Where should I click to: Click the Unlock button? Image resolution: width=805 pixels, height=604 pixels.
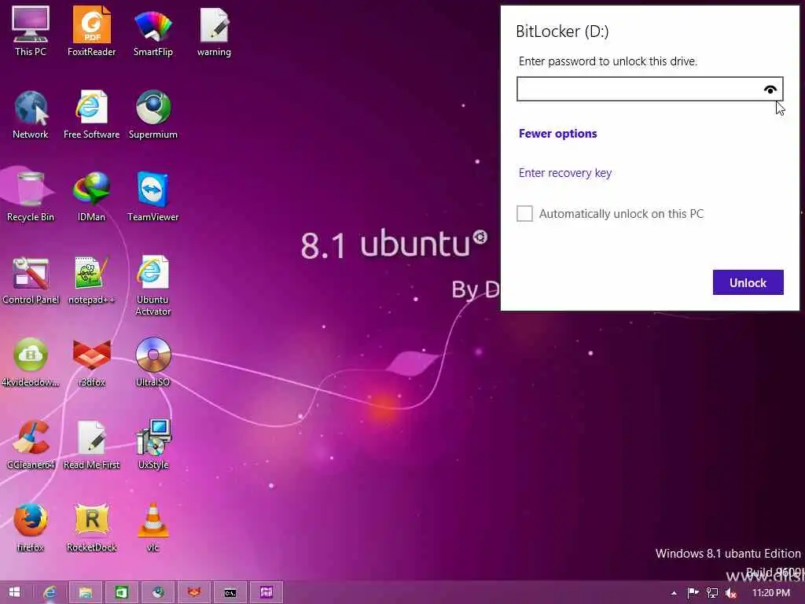pyautogui.click(x=748, y=282)
